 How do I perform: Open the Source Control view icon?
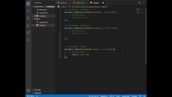pos(28,18)
